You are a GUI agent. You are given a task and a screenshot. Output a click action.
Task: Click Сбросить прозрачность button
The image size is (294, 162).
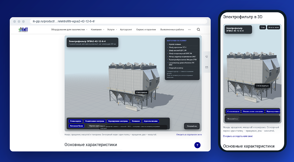coord(97,126)
